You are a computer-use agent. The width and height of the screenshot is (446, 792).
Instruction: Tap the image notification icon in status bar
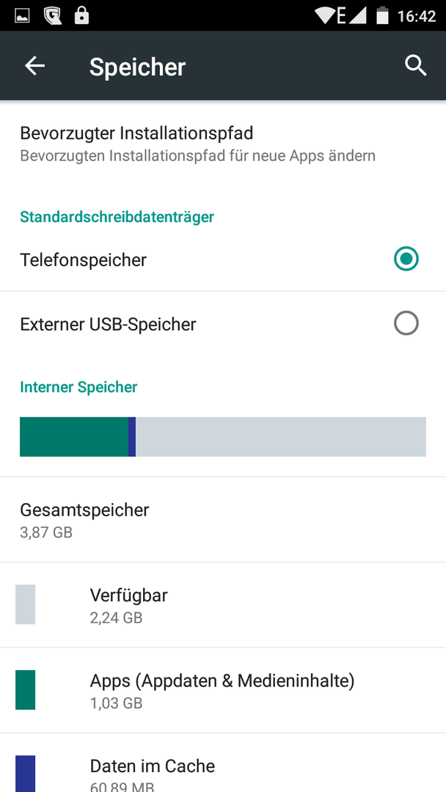coord(22,16)
